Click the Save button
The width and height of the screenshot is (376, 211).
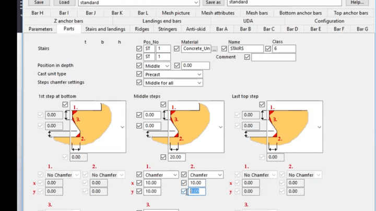[39, 3]
